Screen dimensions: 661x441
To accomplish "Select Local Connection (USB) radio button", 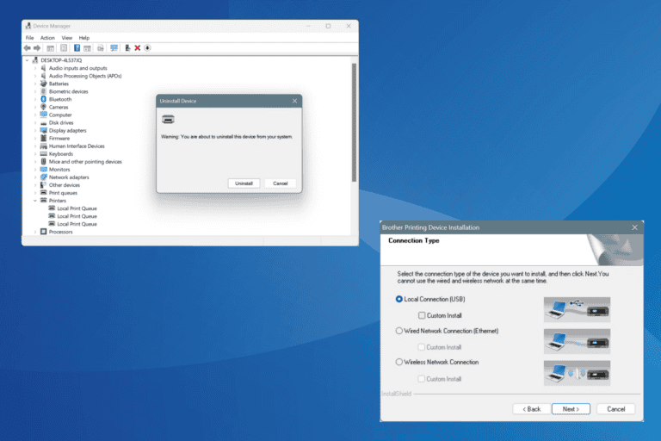I will click(x=398, y=299).
